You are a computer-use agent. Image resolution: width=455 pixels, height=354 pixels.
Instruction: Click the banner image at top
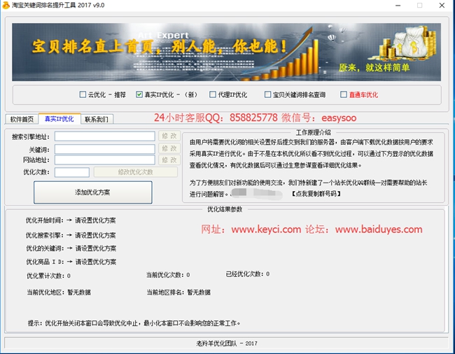coord(226,52)
